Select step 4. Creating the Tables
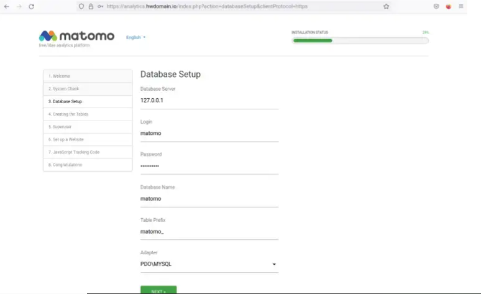The image size is (481, 294). click(x=88, y=114)
